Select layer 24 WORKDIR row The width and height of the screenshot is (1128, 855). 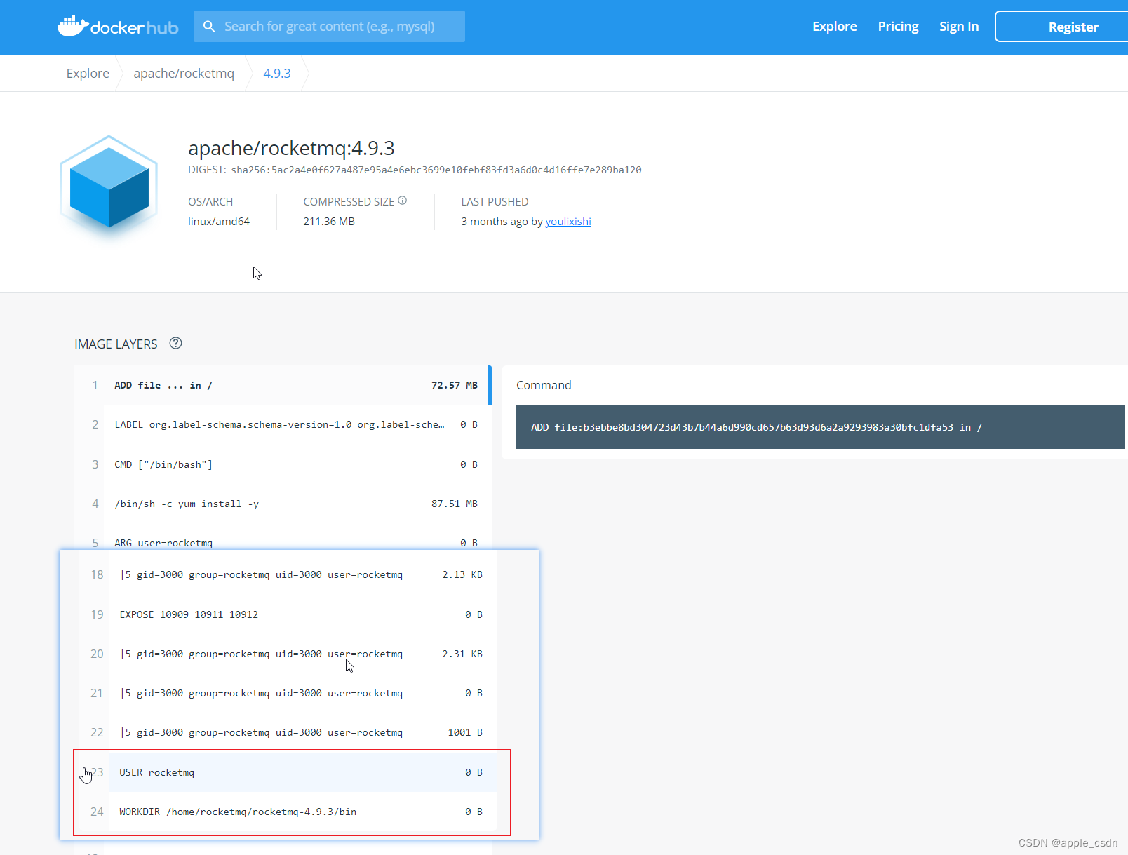[x=288, y=812]
